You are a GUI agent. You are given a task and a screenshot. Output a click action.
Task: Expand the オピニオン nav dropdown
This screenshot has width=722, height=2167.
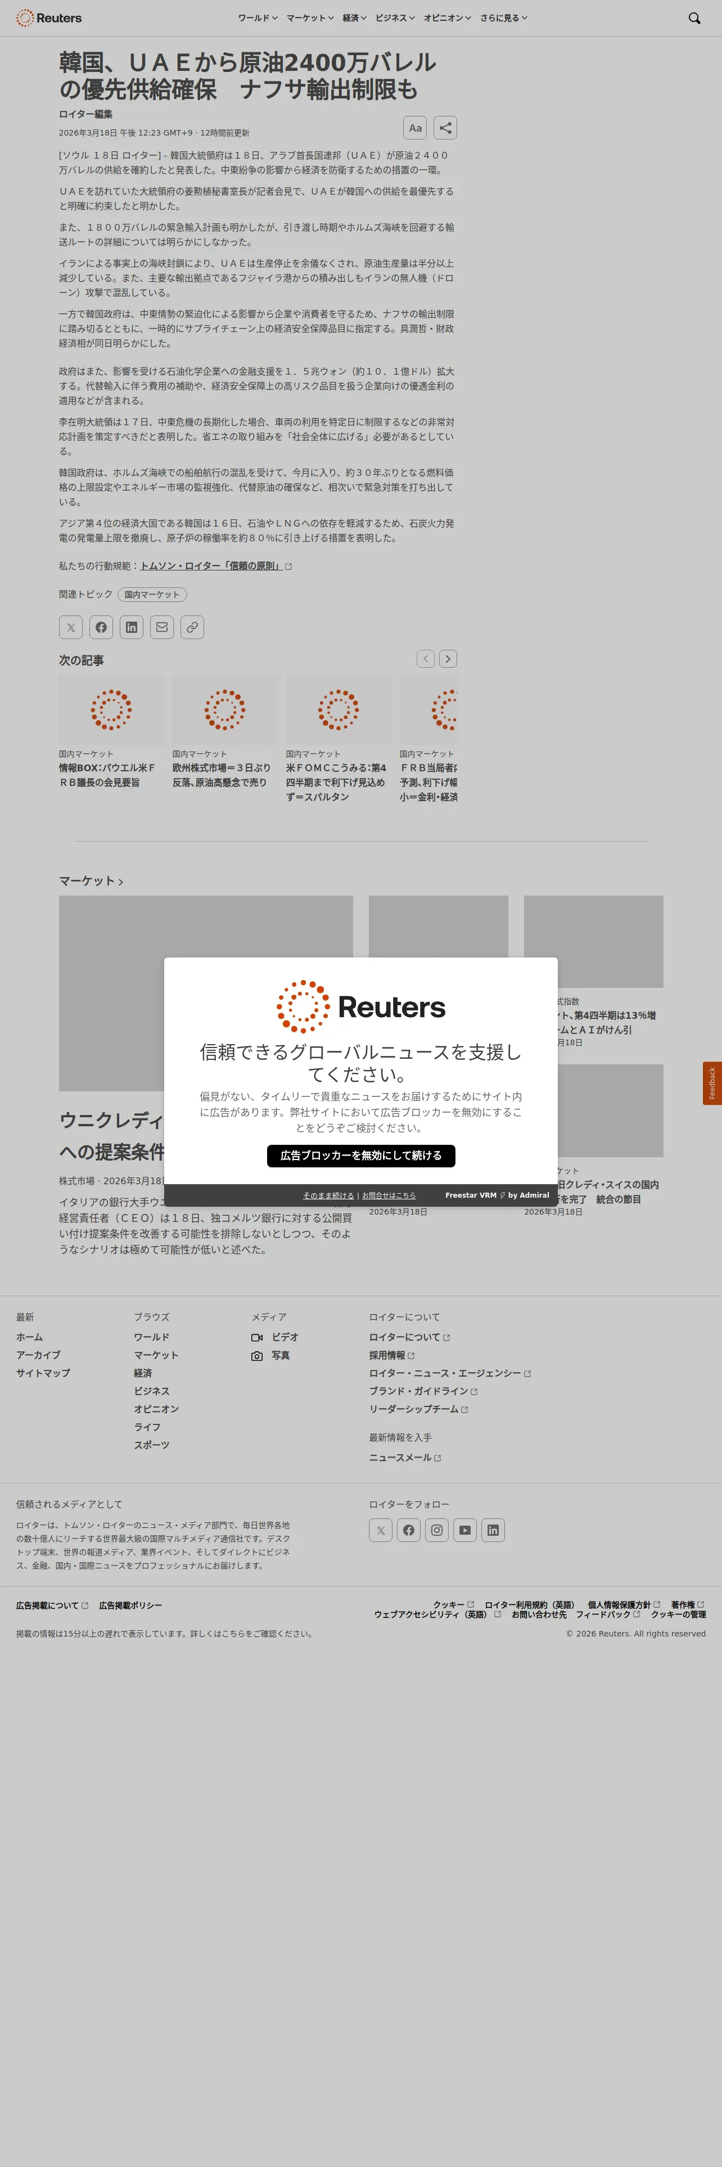(x=447, y=17)
